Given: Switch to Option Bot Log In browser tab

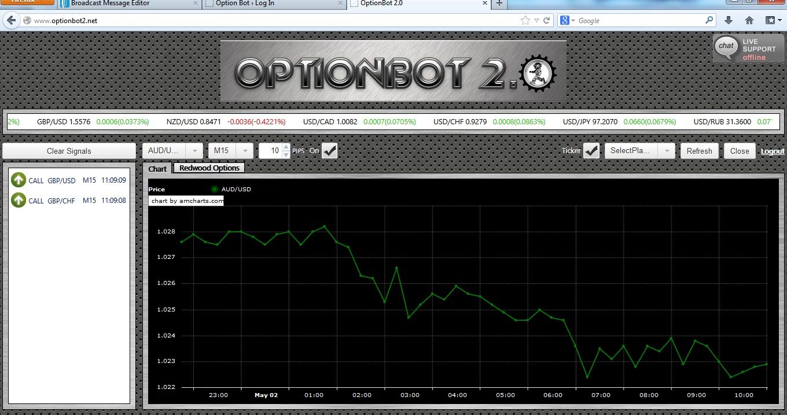Looking at the screenshot, I should pyautogui.click(x=275, y=3).
